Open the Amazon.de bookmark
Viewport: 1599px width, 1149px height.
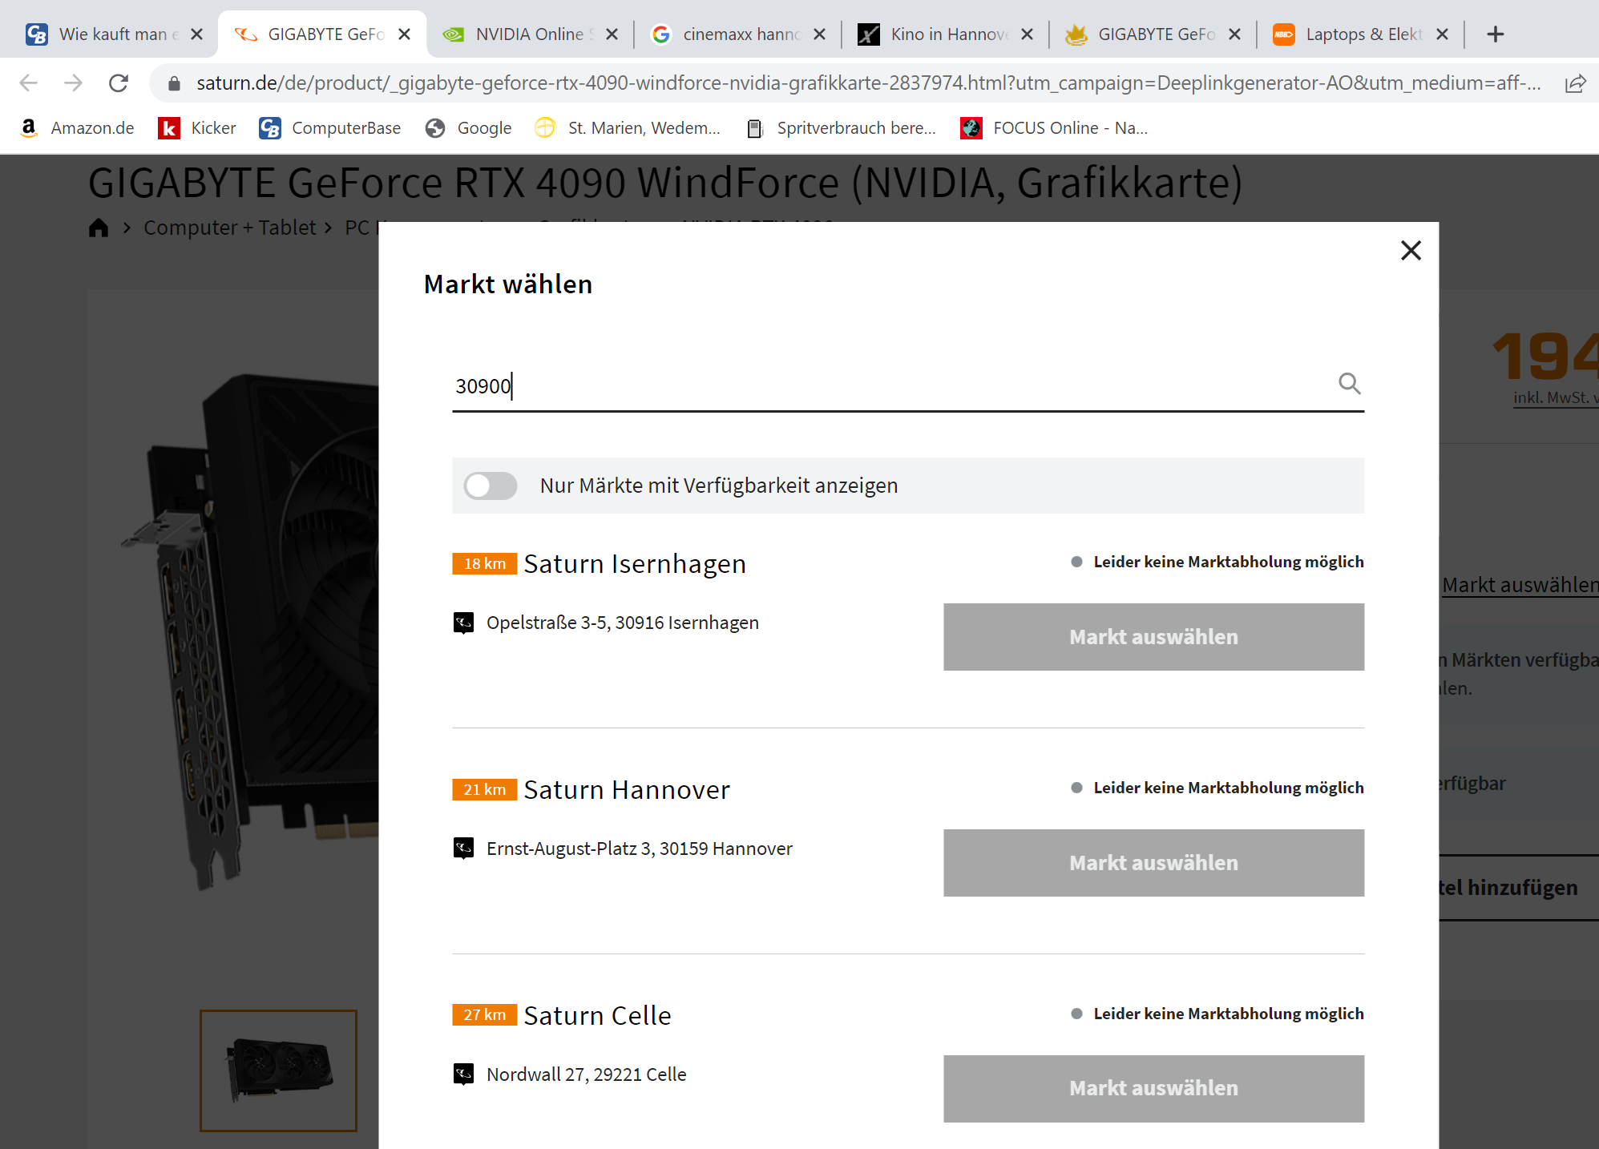pyautogui.click(x=77, y=128)
